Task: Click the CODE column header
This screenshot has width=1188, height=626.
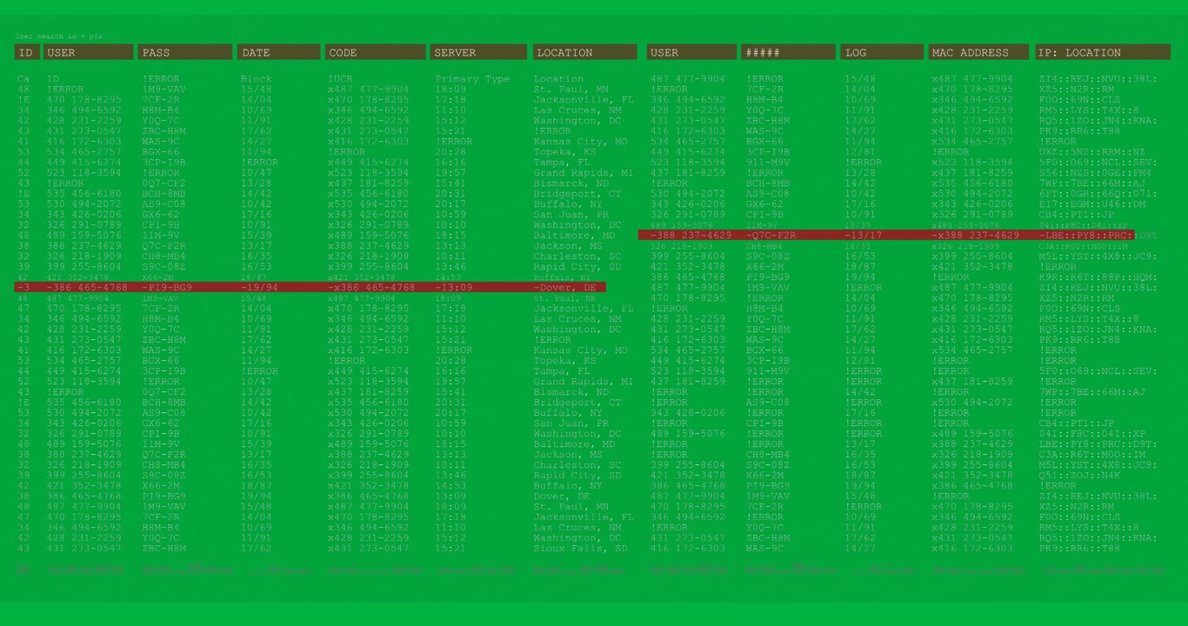Action: point(374,52)
